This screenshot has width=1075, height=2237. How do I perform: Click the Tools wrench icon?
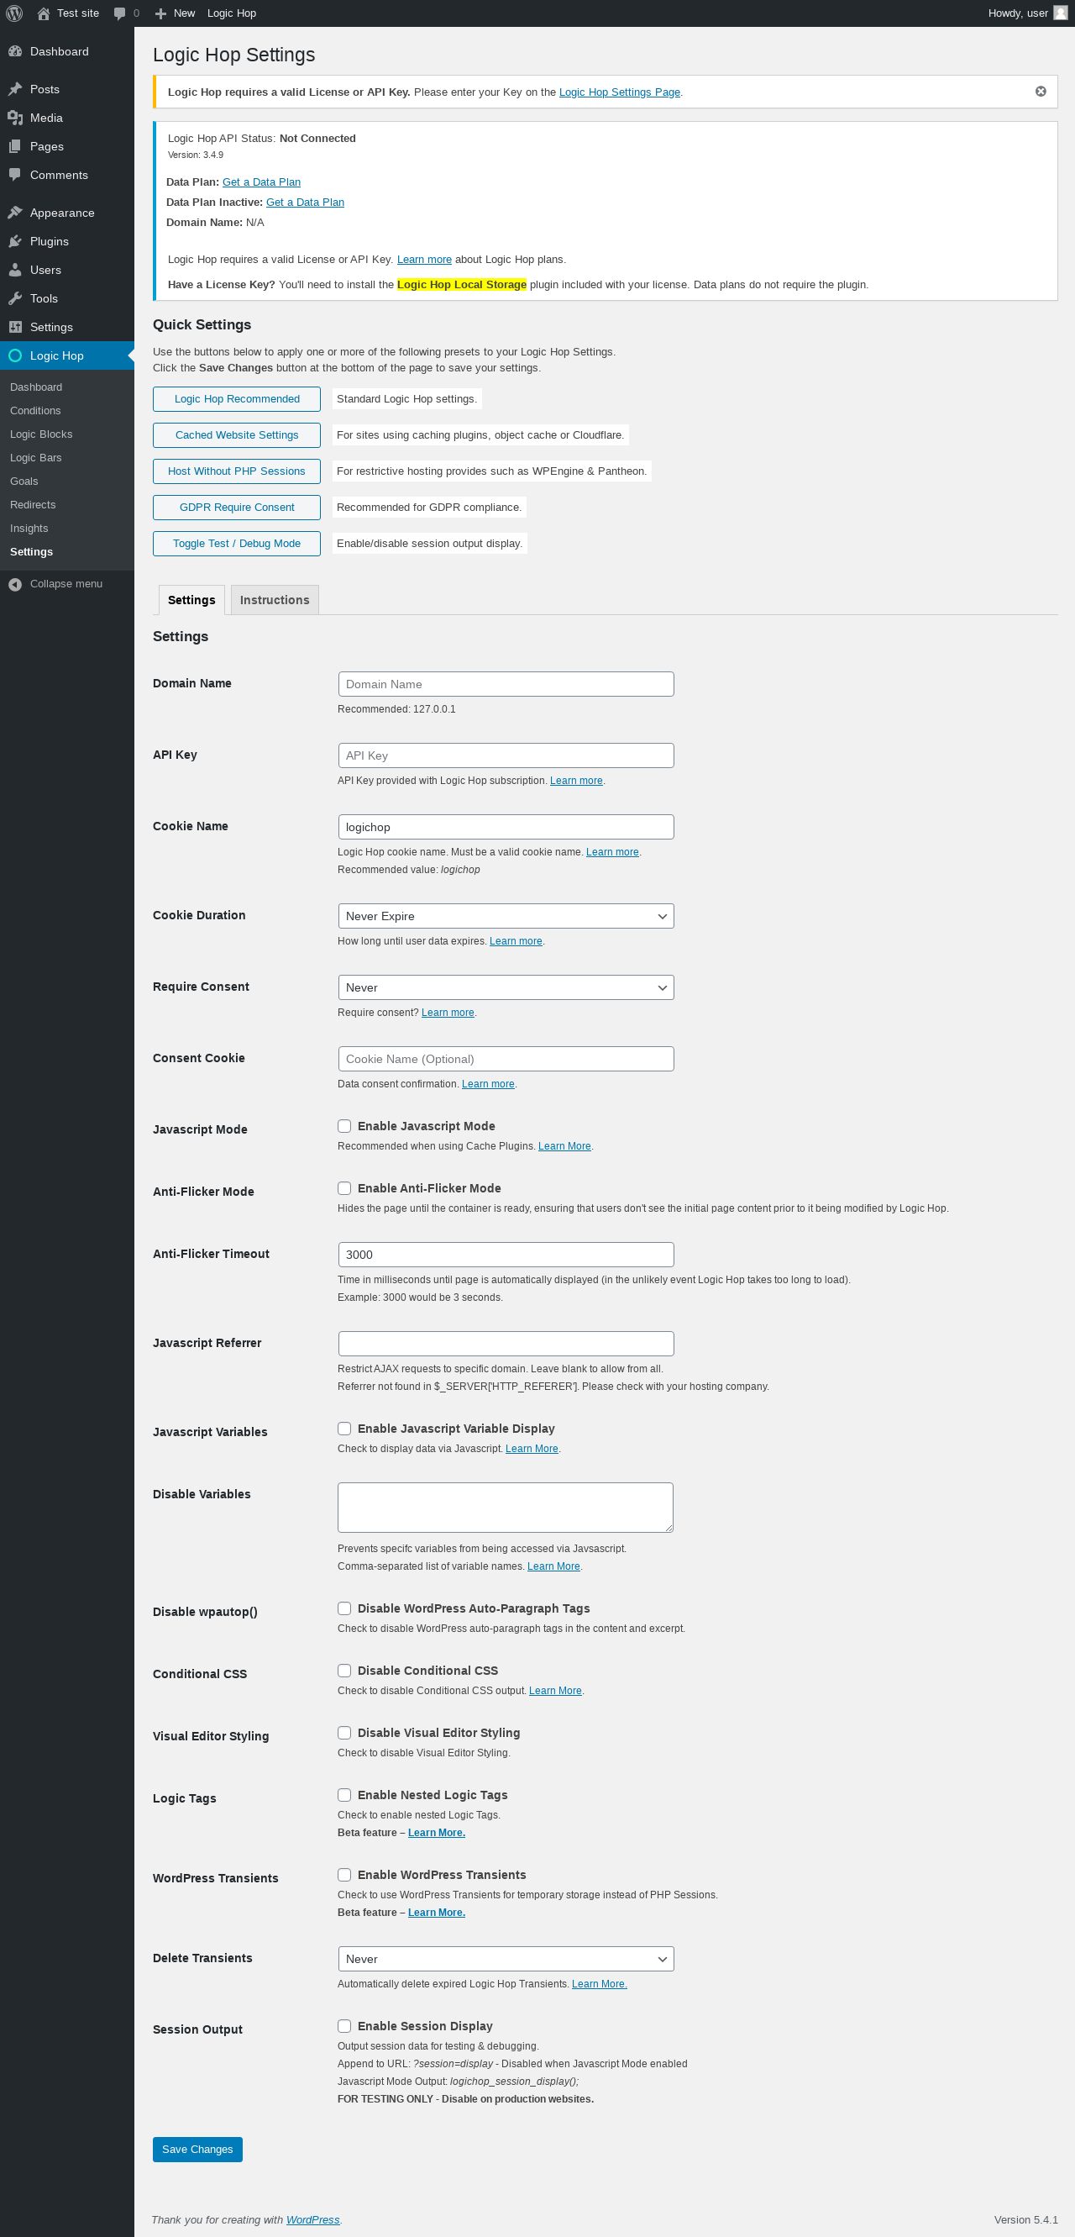click(x=15, y=298)
